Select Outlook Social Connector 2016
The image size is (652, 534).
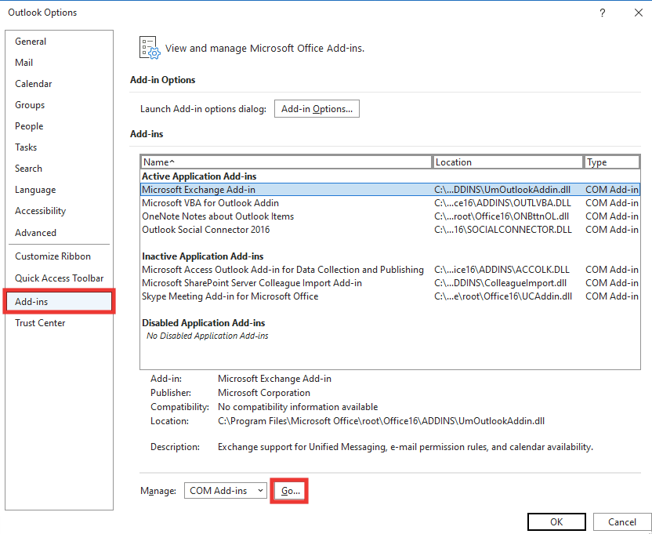click(390, 229)
